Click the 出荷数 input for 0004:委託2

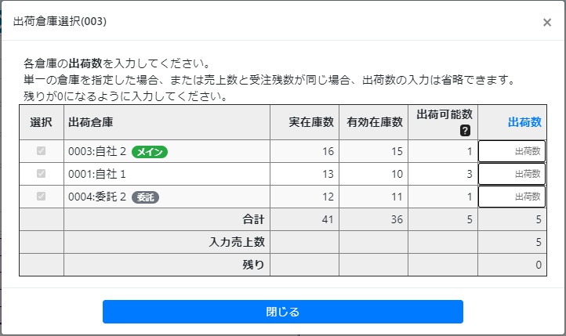(512, 197)
